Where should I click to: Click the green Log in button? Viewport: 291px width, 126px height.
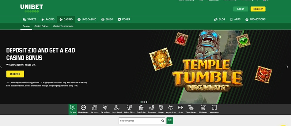241,9
